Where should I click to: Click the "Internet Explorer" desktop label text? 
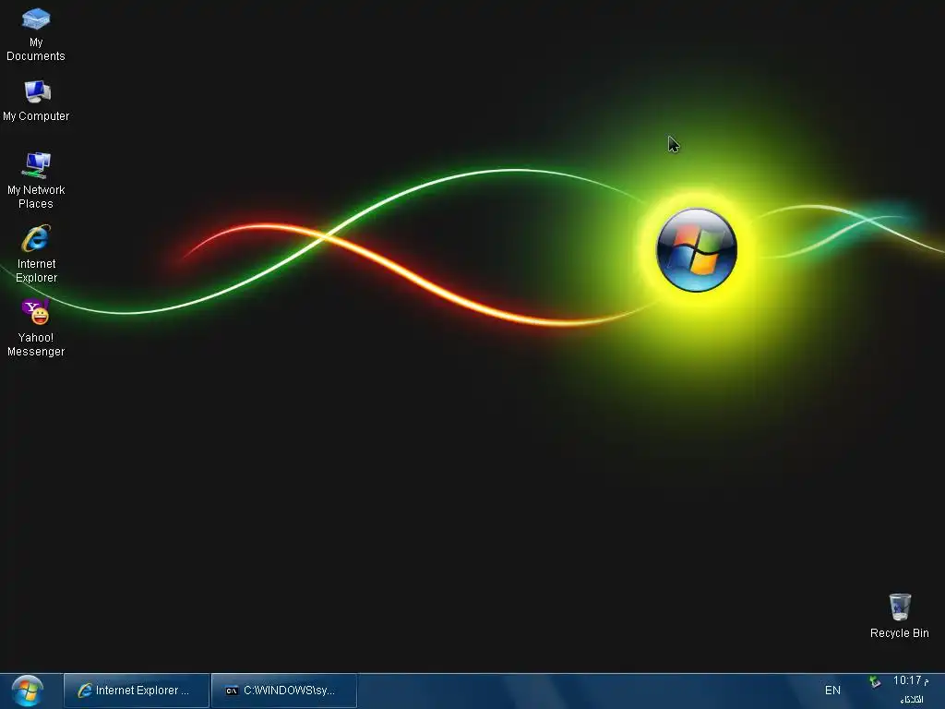[x=36, y=270]
